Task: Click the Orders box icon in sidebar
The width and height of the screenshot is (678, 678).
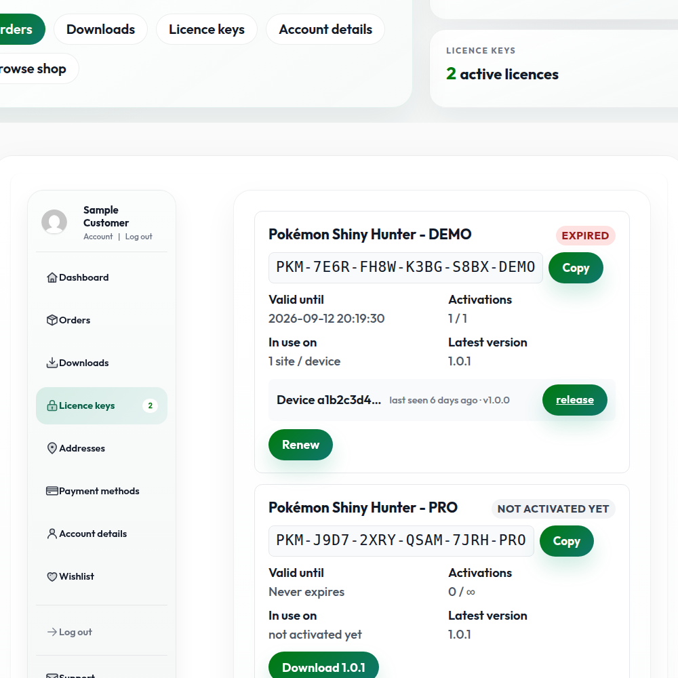Action: tap(52, 320)
